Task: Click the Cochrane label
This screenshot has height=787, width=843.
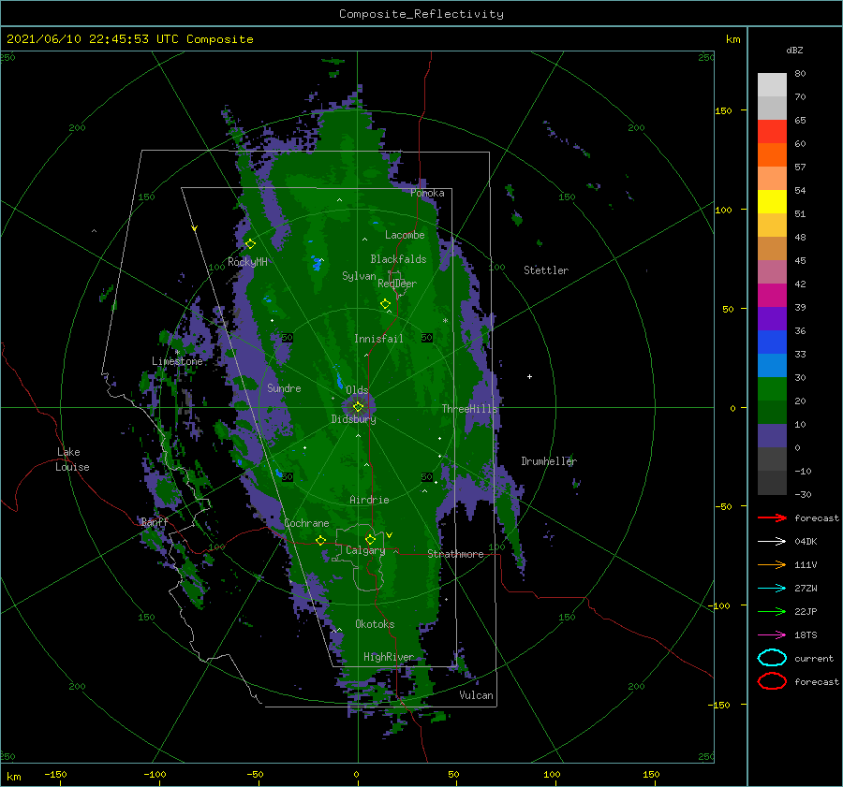Action: point(306,523)
